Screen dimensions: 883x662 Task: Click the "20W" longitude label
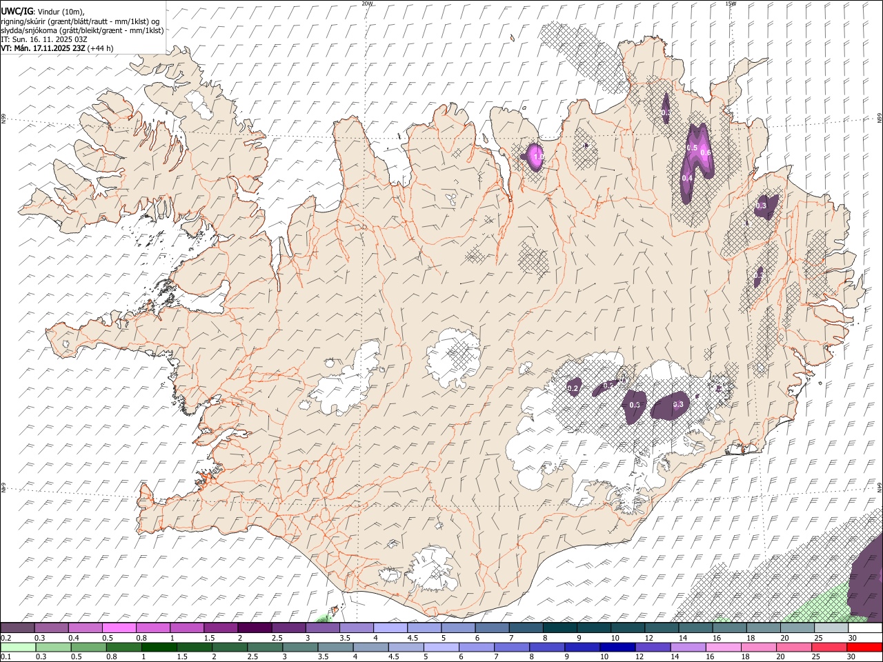[x=367, y=3]
